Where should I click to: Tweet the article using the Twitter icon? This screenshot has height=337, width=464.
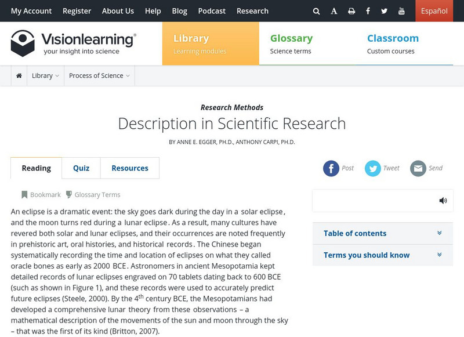point(372,168)
